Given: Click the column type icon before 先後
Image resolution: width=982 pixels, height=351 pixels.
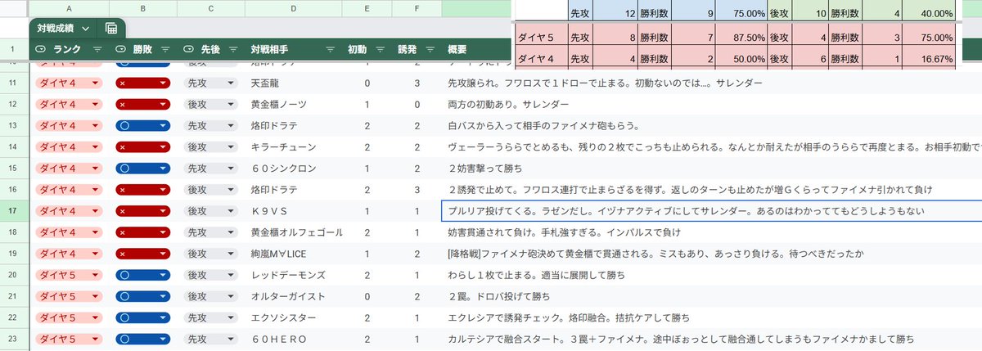Looking at the screenshot, I should click(x=190, y=50).
